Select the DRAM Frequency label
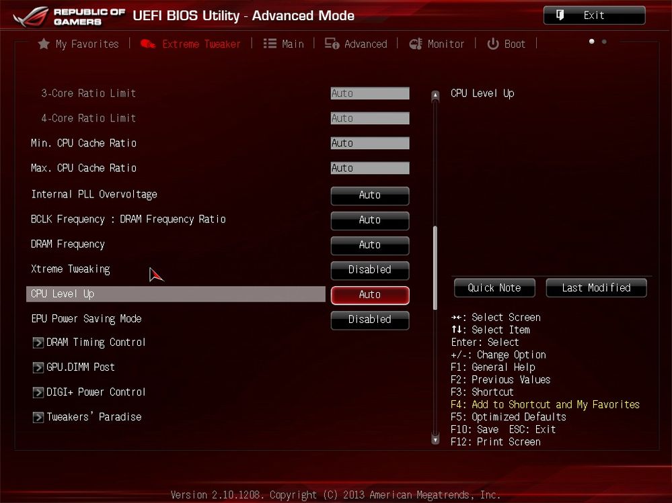 [x=68, y=244]
